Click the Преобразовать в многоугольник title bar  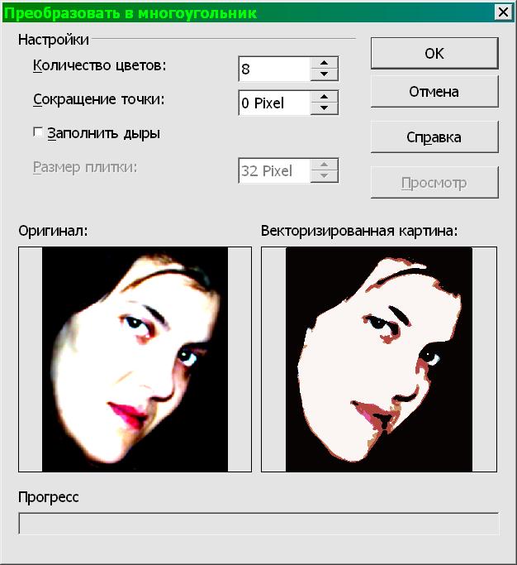(248, 12)
